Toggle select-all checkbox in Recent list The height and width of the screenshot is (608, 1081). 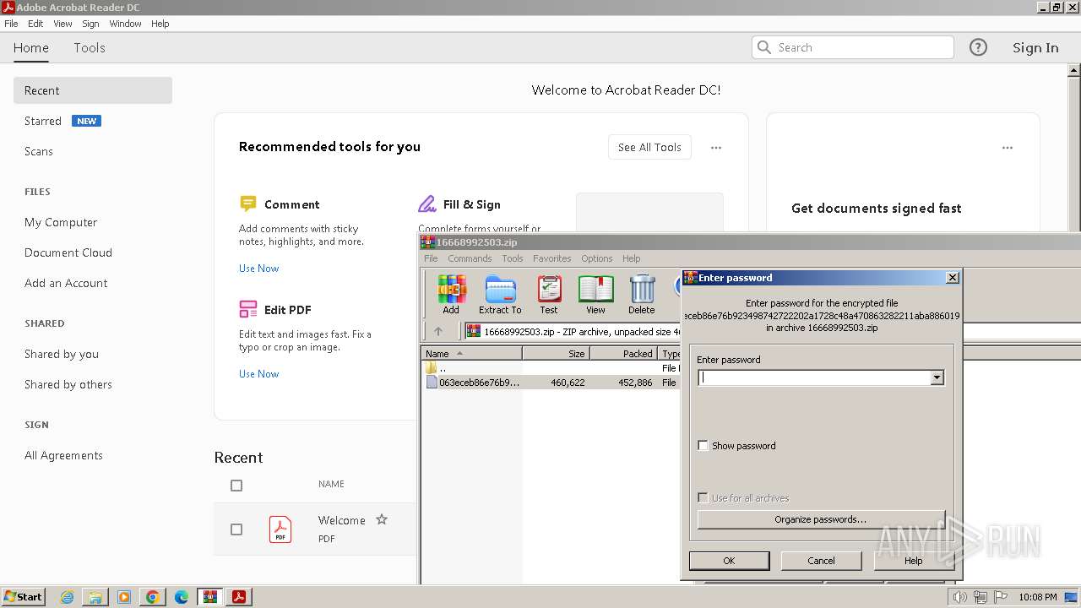(236, 486)
